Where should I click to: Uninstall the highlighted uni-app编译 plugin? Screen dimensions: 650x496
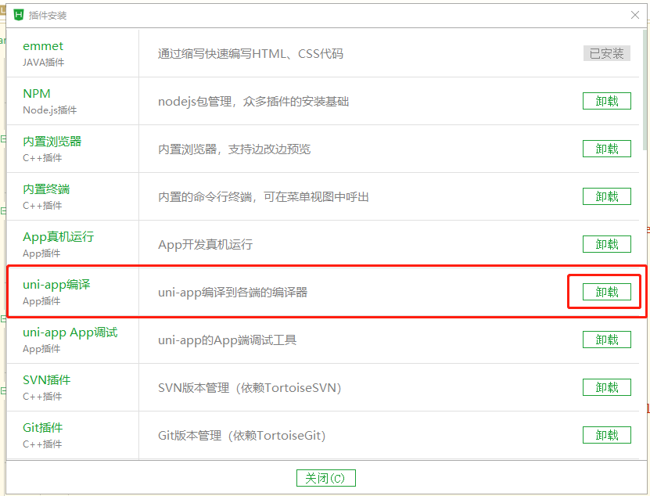tap(606, 291)
